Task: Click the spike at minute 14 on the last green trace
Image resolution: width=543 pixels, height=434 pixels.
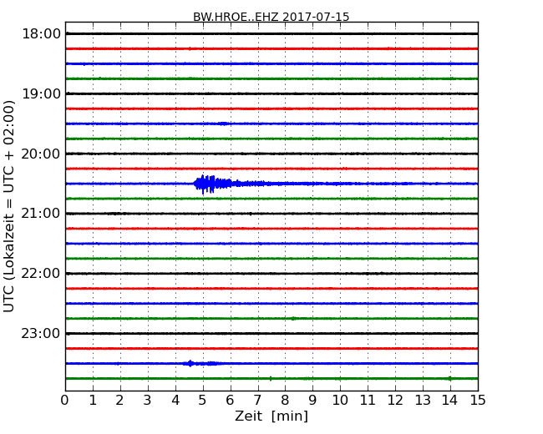Action: tap(449, 379)
